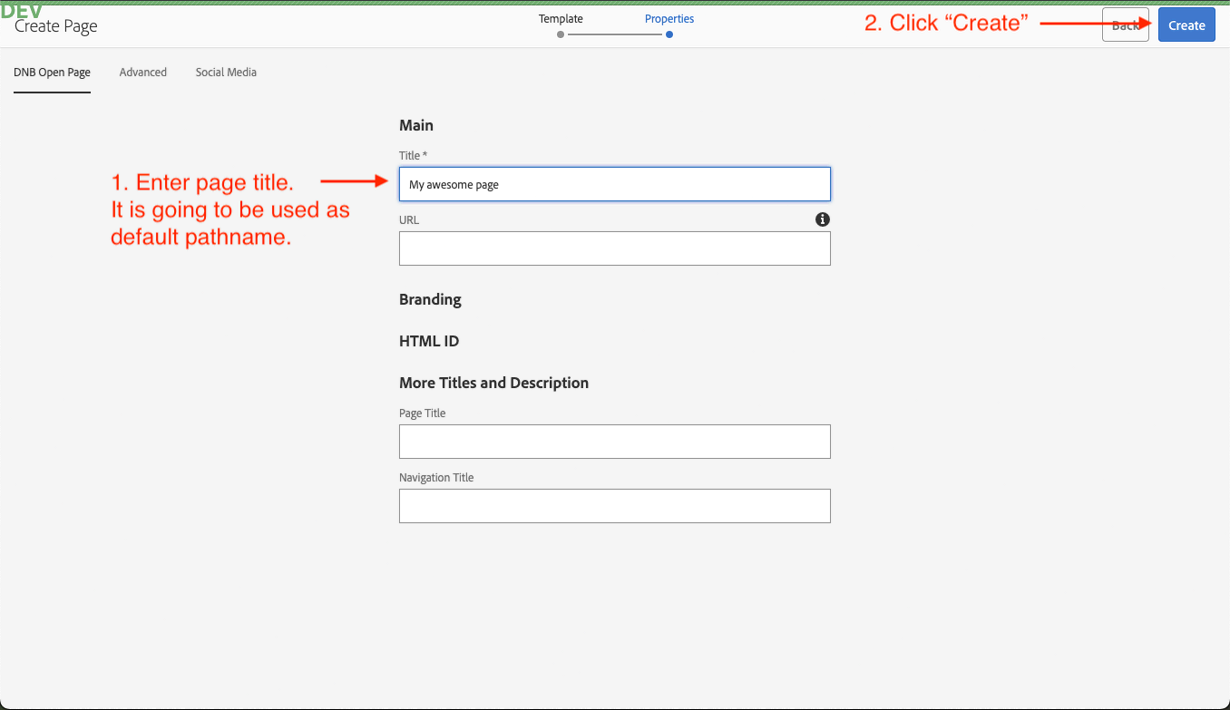Select the DNB Open Page tab
Viewport: 1230px width, 710px height.
[52, 73]
